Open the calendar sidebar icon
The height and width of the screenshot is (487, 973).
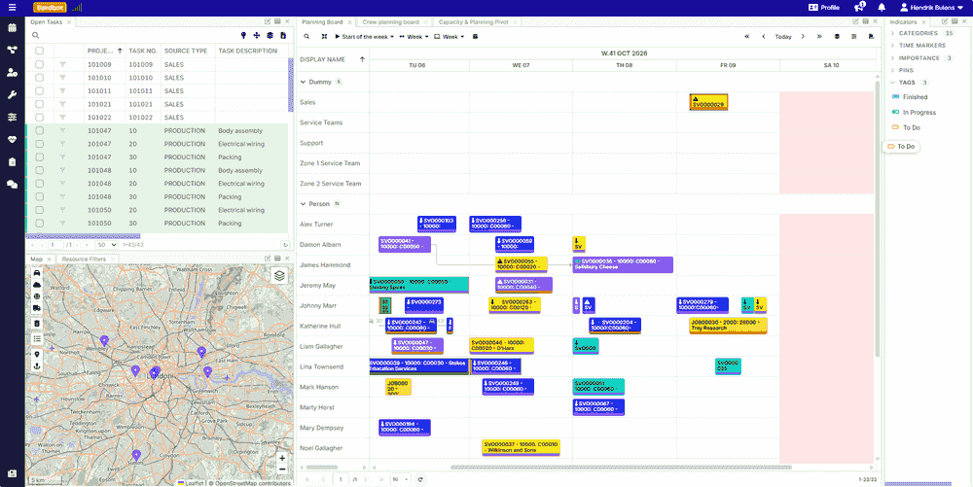[x=13, y=28]
